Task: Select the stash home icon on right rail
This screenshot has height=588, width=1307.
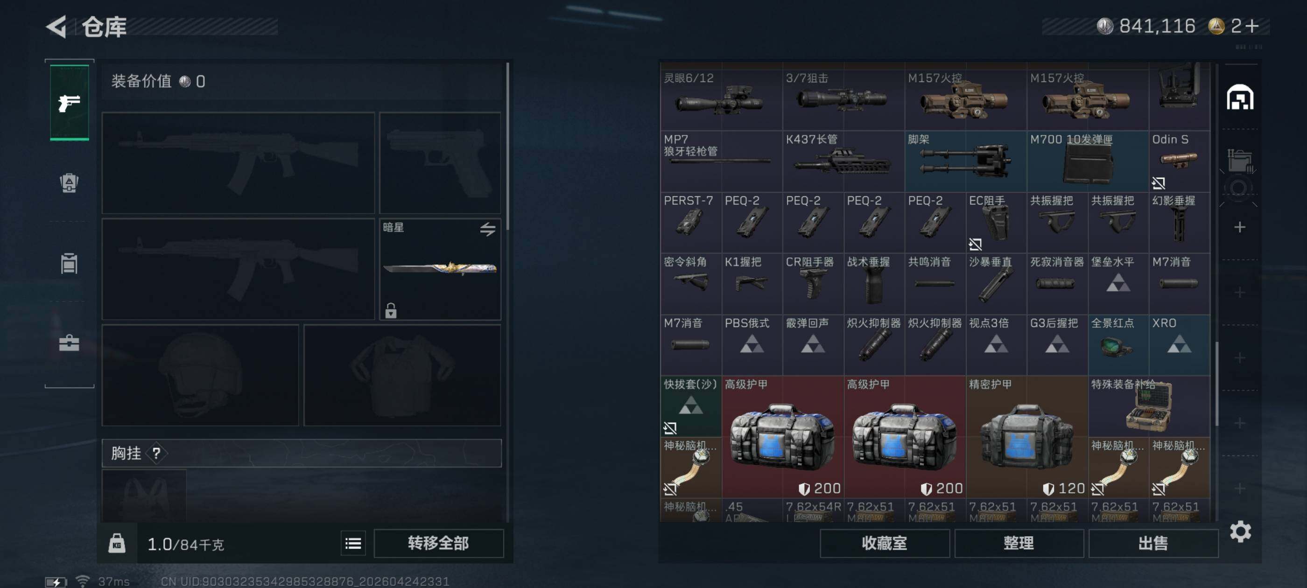Action: pyautogui.click(x=1239, y=97)
